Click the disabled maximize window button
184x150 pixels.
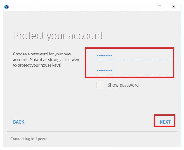pos(159,7)
